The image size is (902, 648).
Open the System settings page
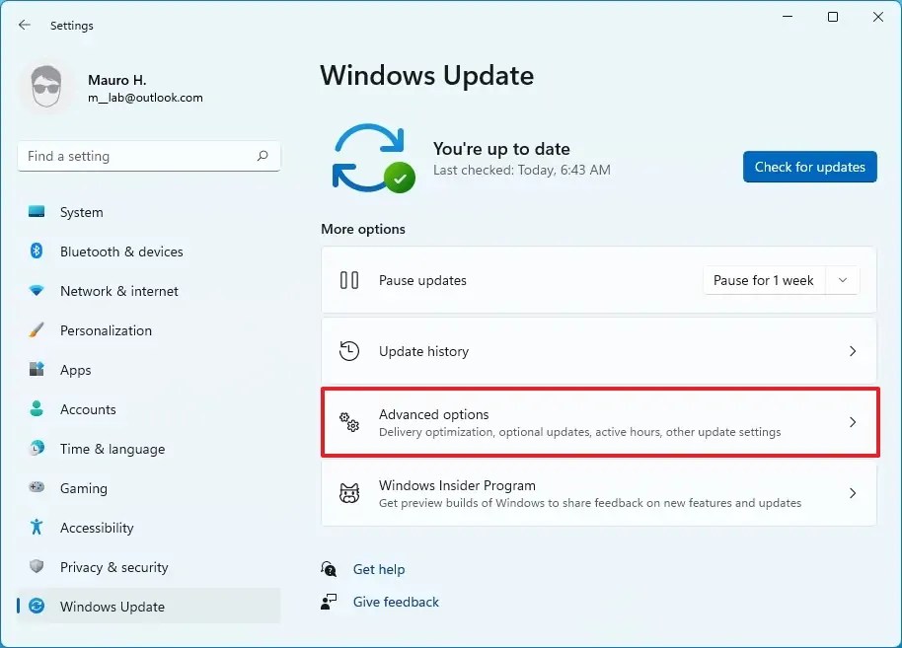point(148,212)
